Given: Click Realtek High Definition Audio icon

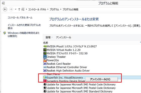Looking at the screenshot, I should [45, 70].
